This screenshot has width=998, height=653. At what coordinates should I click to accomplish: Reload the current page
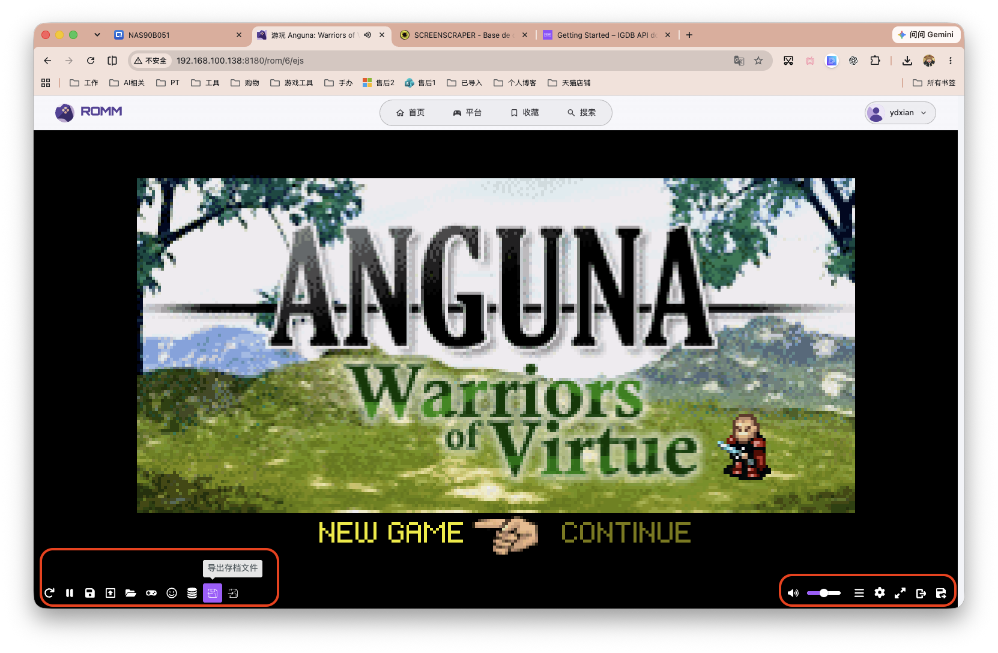point(91,61)
